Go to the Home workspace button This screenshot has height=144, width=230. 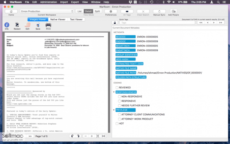click(11, 11)
